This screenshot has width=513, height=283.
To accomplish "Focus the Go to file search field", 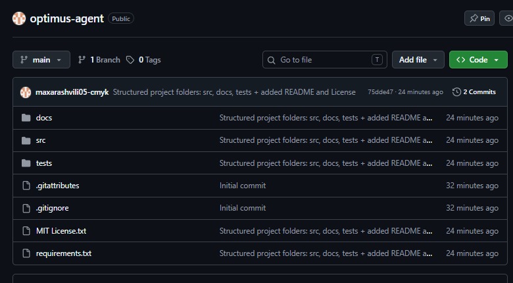I will pyautogui.click(x=324, y=60).
